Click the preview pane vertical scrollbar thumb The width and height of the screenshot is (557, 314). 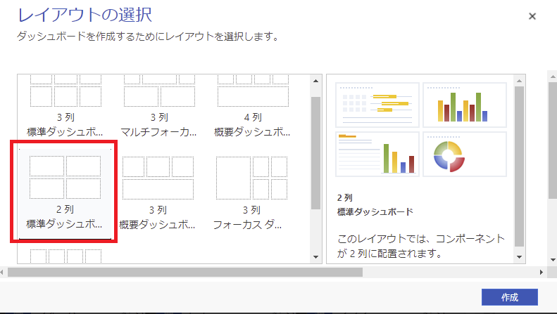click(519, 166)
